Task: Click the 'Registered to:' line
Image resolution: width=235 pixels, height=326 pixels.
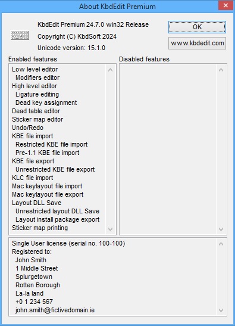Action: coord(32,252)
